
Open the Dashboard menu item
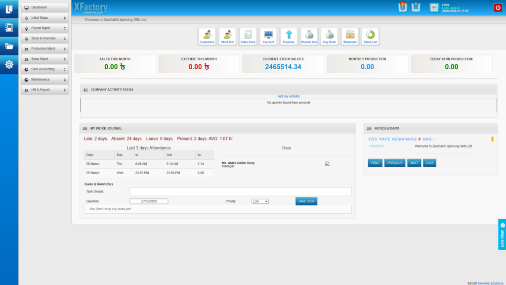click(43, 7)
